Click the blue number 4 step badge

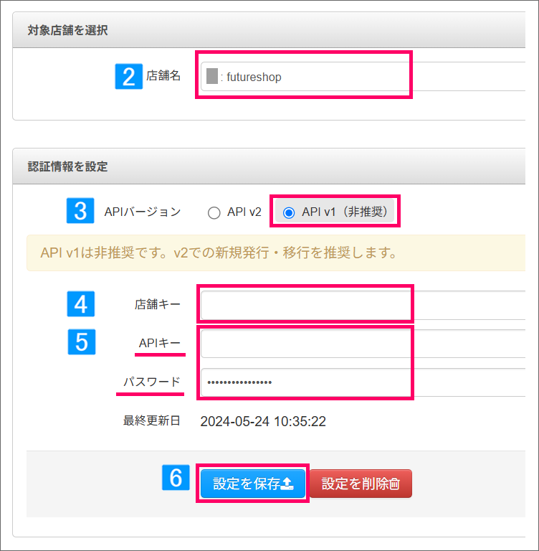click(x=81, y=304)
